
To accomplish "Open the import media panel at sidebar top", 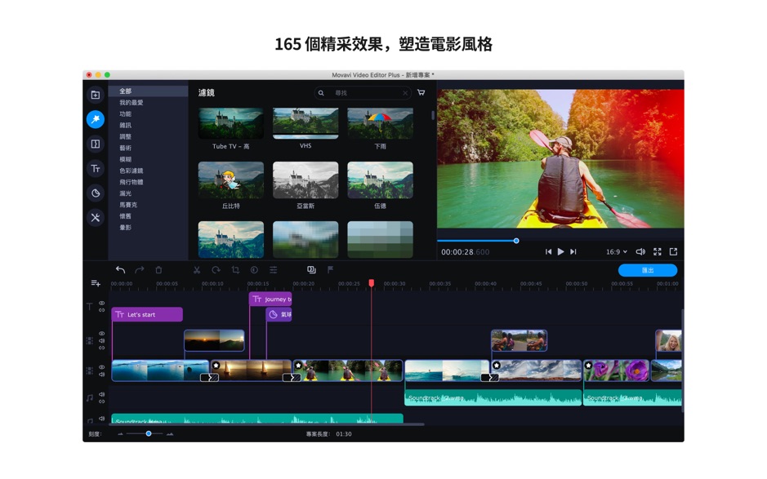I will [x=94, y=95].
